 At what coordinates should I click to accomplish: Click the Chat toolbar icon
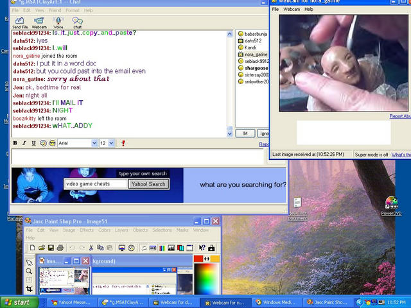click(x=77, y=22)
